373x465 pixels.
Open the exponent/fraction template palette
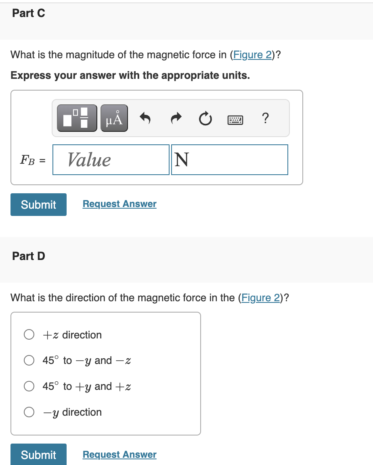point(76,118)
